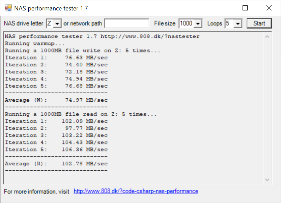Click the 'Iteration 3: 72.18 MB/sec' line
Viewport: 281px width, 203px height.
coord(56,72)
